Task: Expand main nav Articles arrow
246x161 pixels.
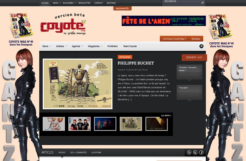Action: (x=66, y=46)
